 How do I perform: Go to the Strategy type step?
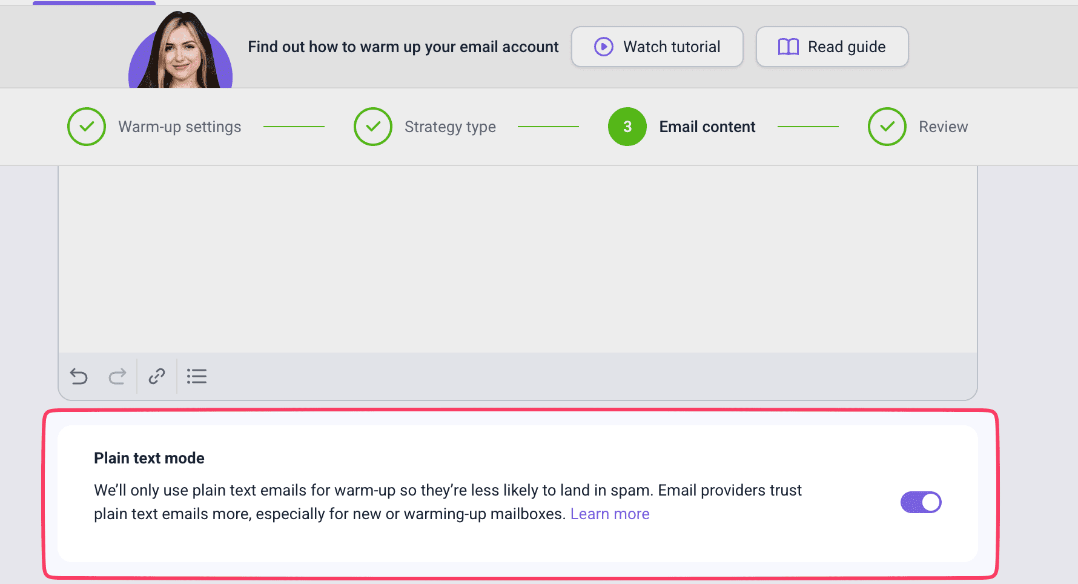450,127
